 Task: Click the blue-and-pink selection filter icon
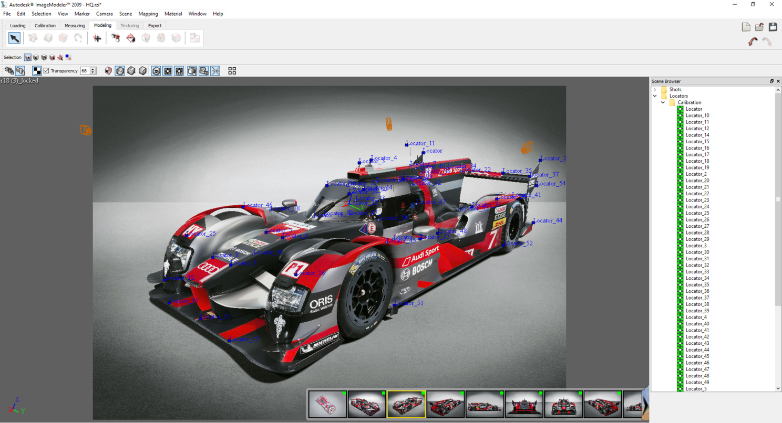tap(68, 57)
